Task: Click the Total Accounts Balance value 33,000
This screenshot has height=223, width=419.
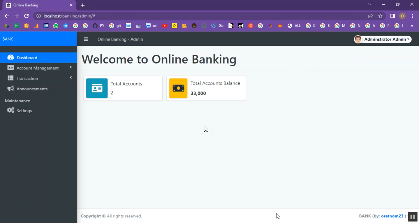Action: (198, 94)
